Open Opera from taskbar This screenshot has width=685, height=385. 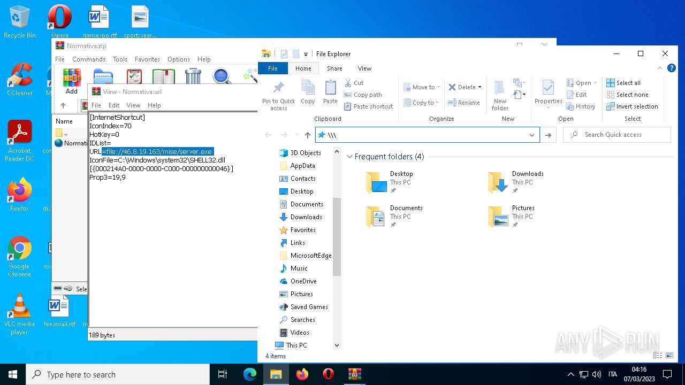[328, 374]
